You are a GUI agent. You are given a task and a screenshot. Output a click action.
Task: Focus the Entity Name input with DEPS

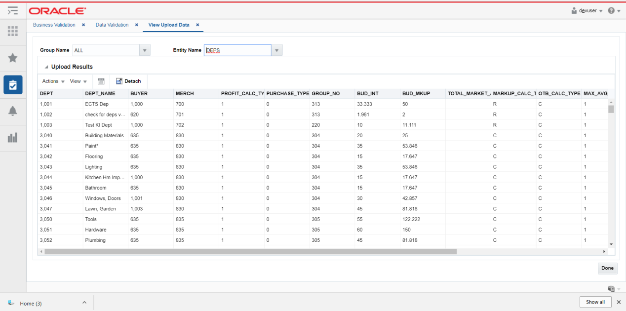[x=237, y=50]
